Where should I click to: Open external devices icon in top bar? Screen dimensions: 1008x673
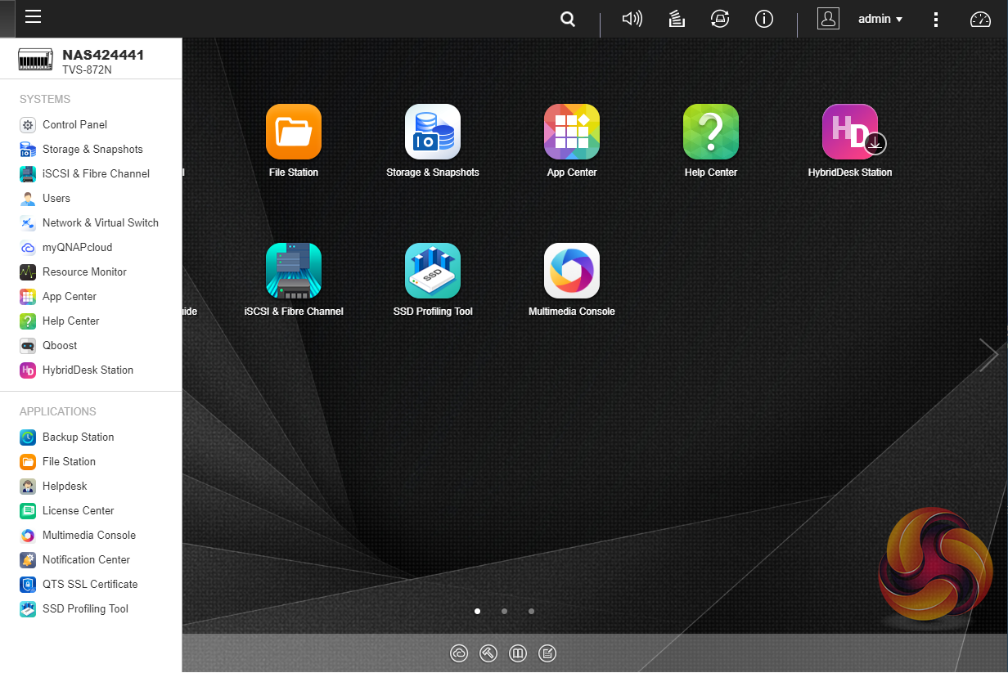pyautogui.click(x=720, y=19)
